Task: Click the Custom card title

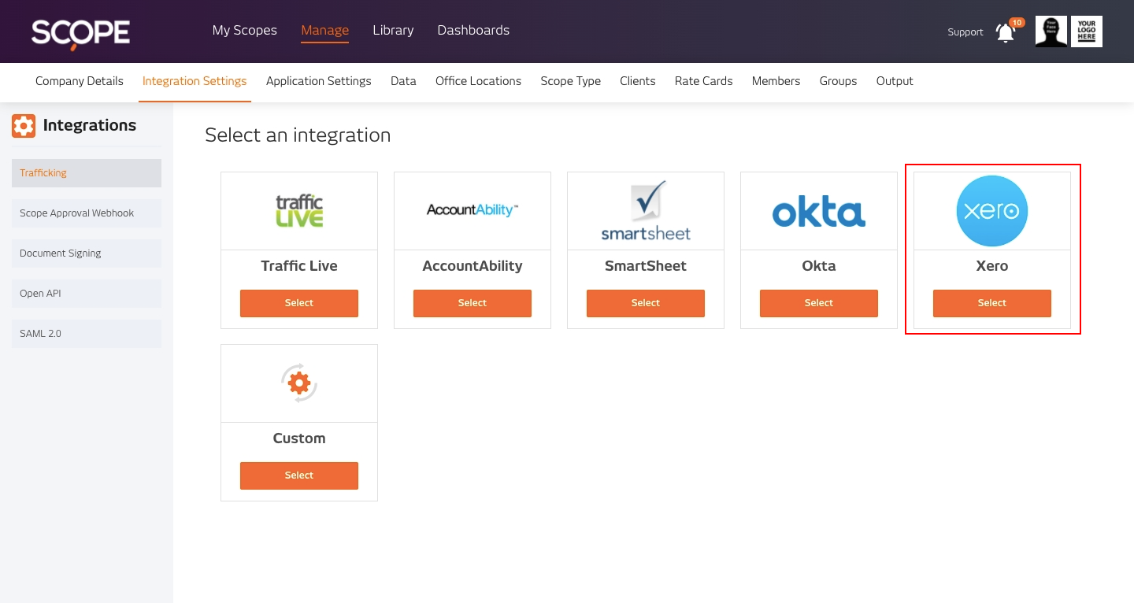Action: [299, 438]
